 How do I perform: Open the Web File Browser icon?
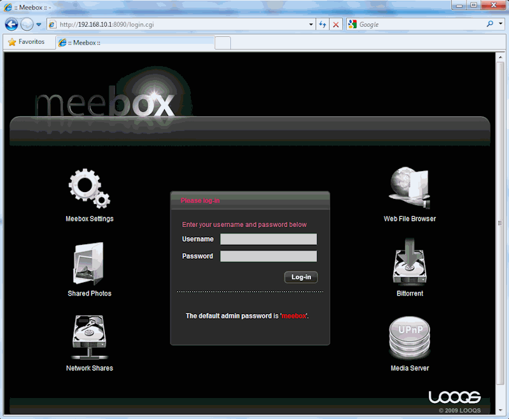pyautogui.click(x=410, y=188)
